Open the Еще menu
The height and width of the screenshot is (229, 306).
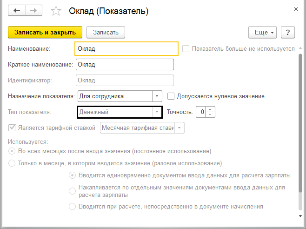(x=263, y=32)
